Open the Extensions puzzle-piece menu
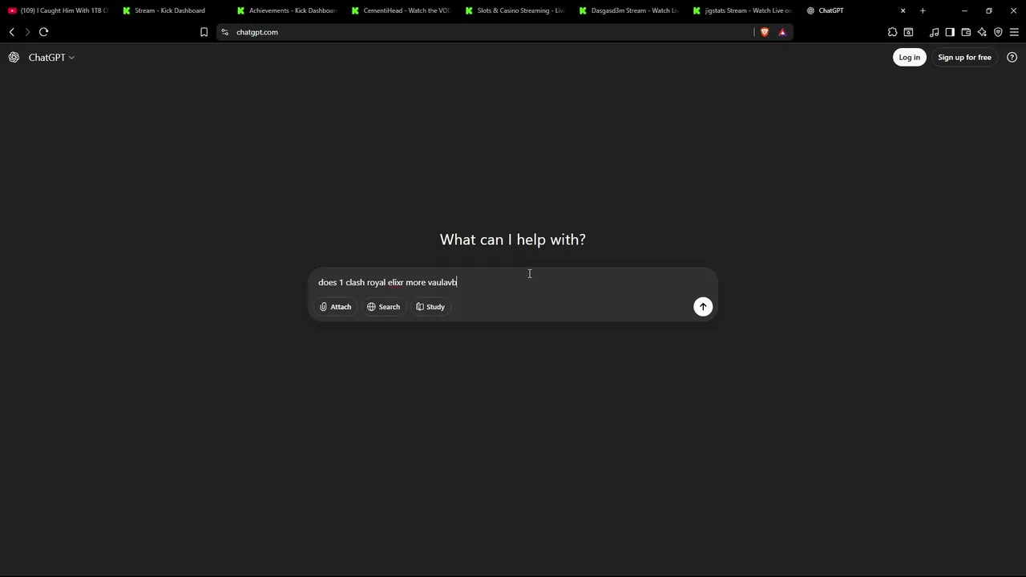The image size is (1026, 577). coord(892,32)
